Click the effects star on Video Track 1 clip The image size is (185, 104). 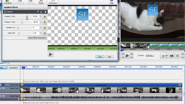(x=22, y=92)
